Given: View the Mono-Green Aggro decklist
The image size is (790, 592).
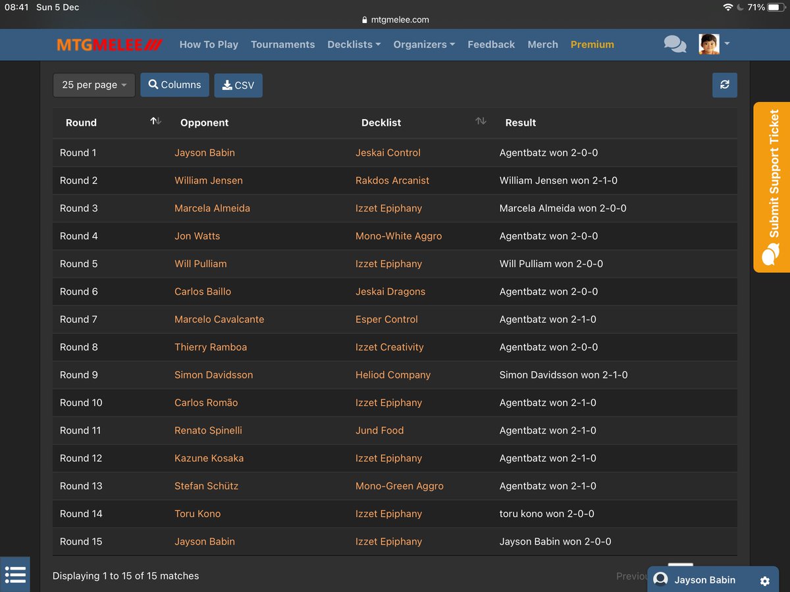Looking at the screenshot, I should 400,486.
